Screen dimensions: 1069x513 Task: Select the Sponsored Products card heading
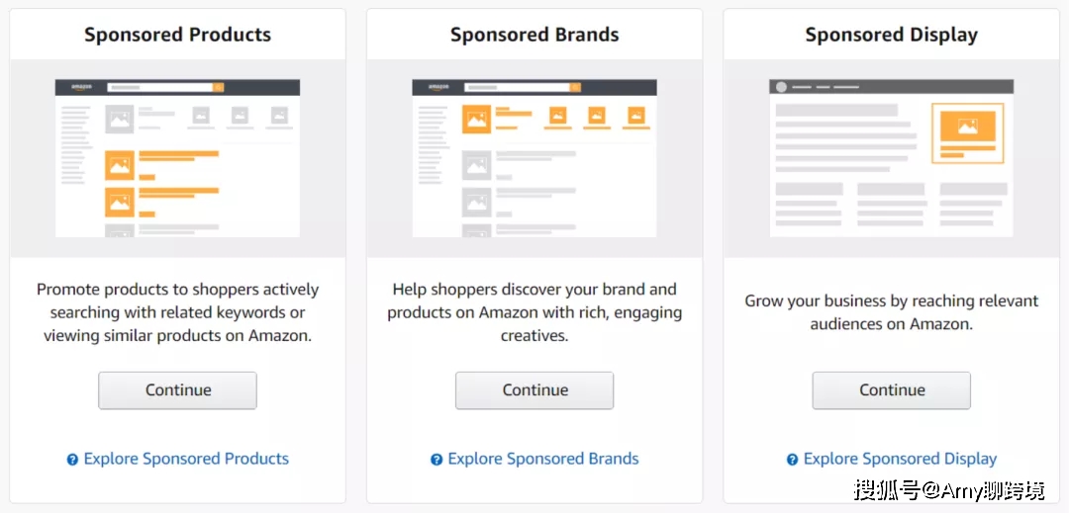pos(177,35)
